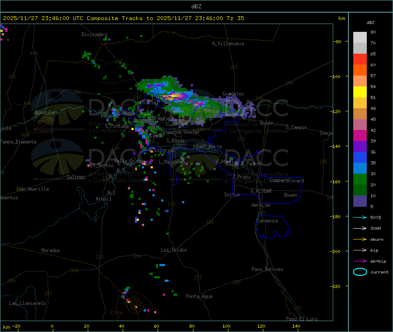Click the 'Carmensa' map label
393x332 pixels.
[267, 221]
